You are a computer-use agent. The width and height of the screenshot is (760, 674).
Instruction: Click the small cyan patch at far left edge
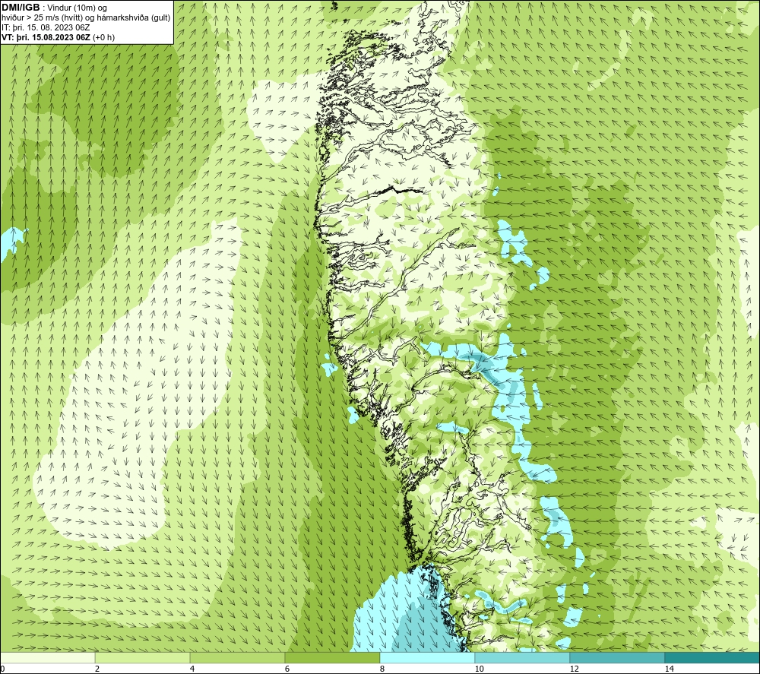11,242
